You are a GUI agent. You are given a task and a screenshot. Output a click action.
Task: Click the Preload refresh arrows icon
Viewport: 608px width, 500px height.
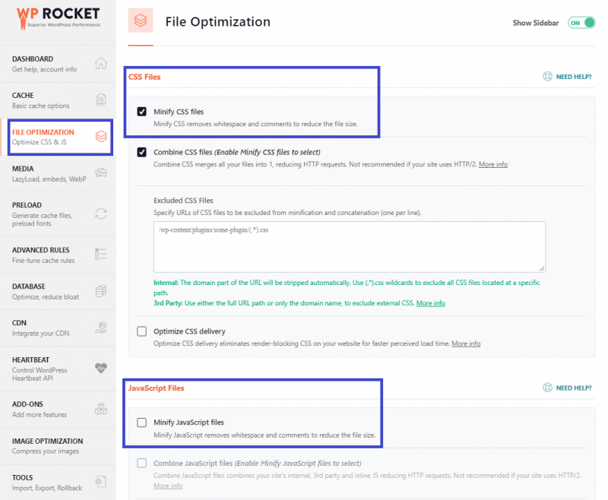100,214
